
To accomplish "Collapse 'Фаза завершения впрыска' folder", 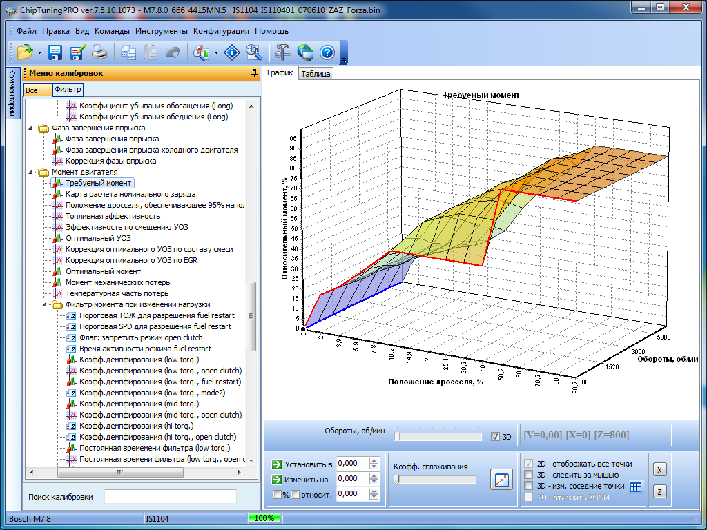I will pos(30,128).
